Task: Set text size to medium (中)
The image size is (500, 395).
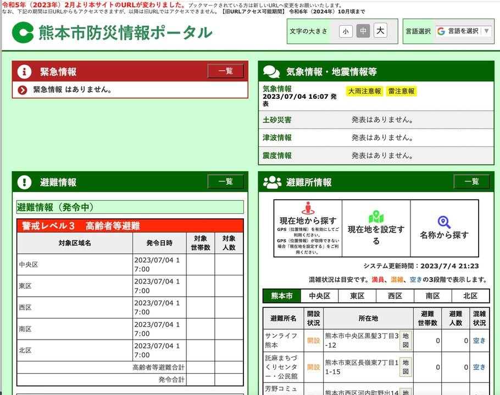Action: 363,31
